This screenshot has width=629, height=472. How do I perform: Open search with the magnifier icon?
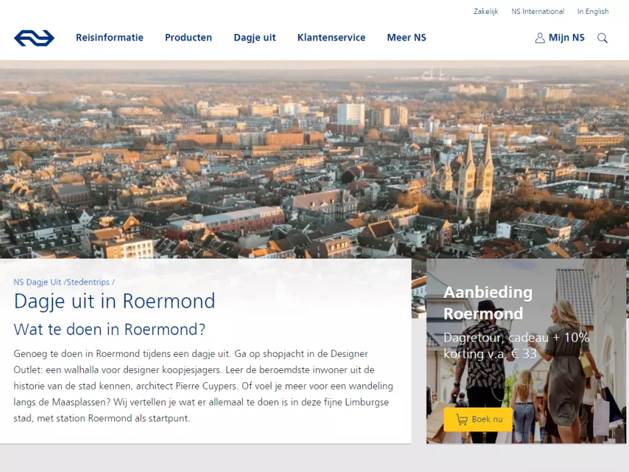coord(602,38)
